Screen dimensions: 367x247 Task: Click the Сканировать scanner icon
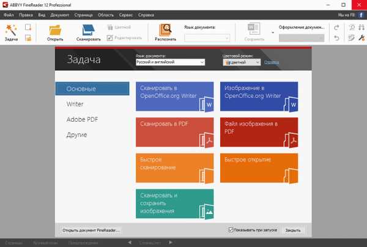(x=88, y=30)
